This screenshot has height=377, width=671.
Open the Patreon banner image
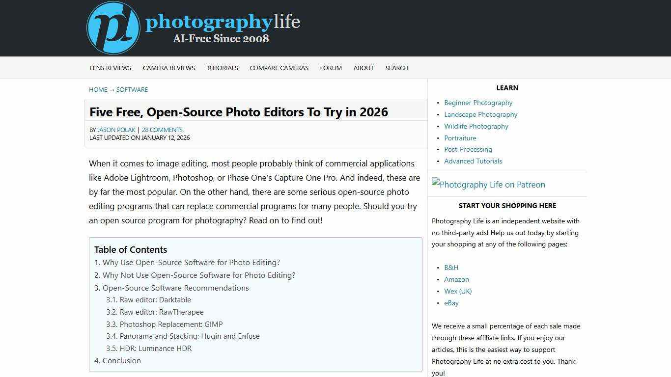click(x=488, y=185)
